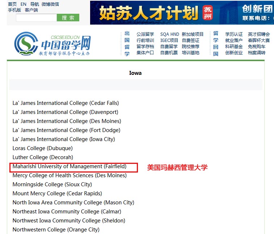Viewport: 274px width, 234px height.
Task: Open 春晖杯大赛 menu item
Action: click(x=259, y=41)
